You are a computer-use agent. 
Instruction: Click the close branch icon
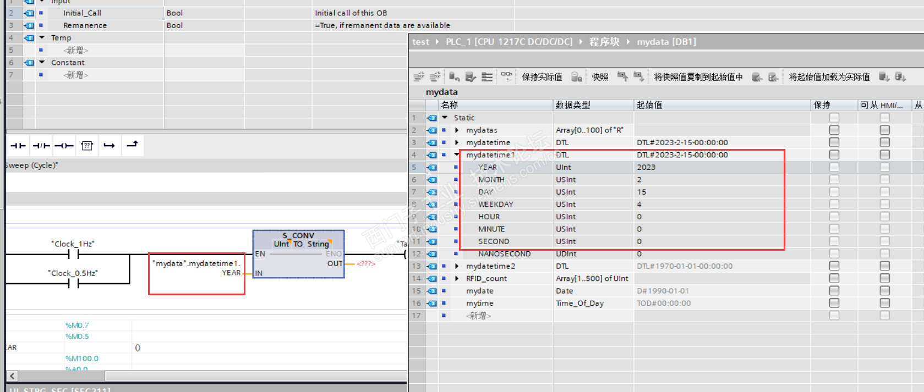click(132, 145)
